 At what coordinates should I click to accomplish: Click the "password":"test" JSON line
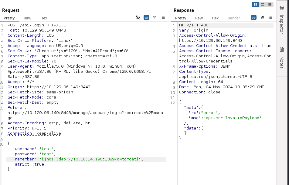(x=34, y=154)
